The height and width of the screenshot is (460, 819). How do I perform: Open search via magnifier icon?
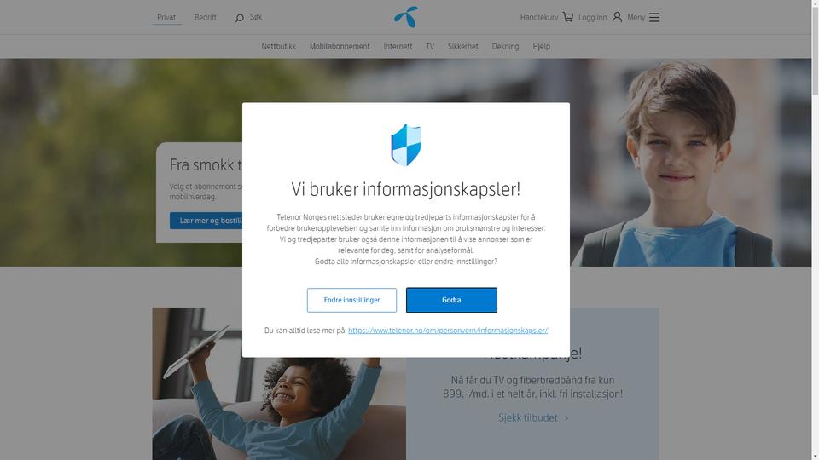239,18
